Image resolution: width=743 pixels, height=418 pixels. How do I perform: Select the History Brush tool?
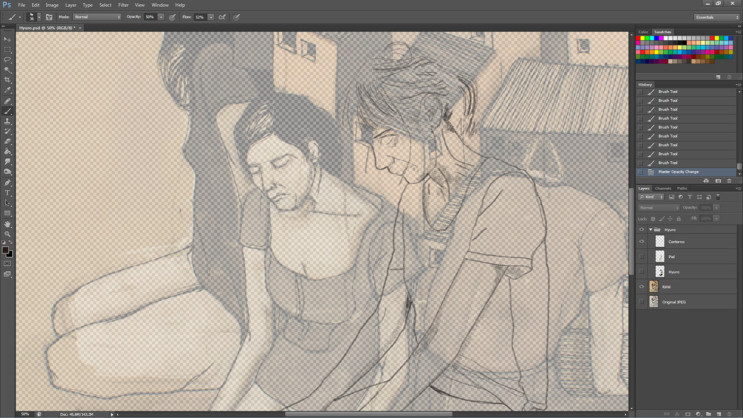click(x=7, y=131)
